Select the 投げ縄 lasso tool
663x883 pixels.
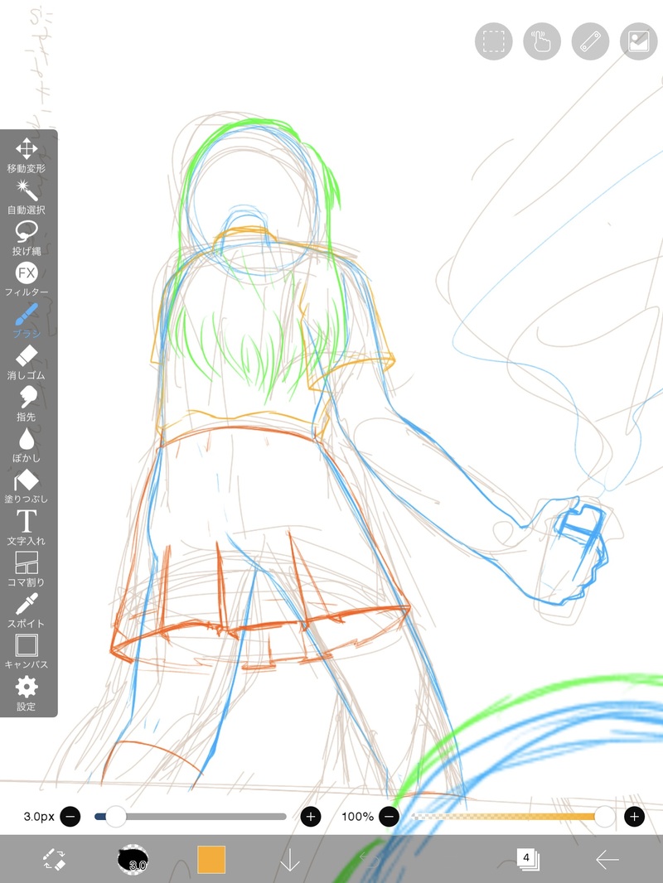point(27,239)
